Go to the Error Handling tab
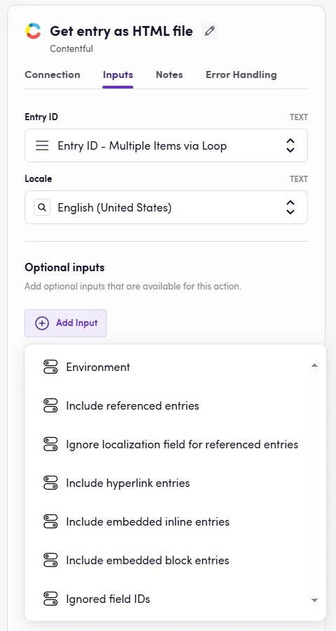This screenshot has width=336, height=631. pyautogui.click(x=241, y=75)
